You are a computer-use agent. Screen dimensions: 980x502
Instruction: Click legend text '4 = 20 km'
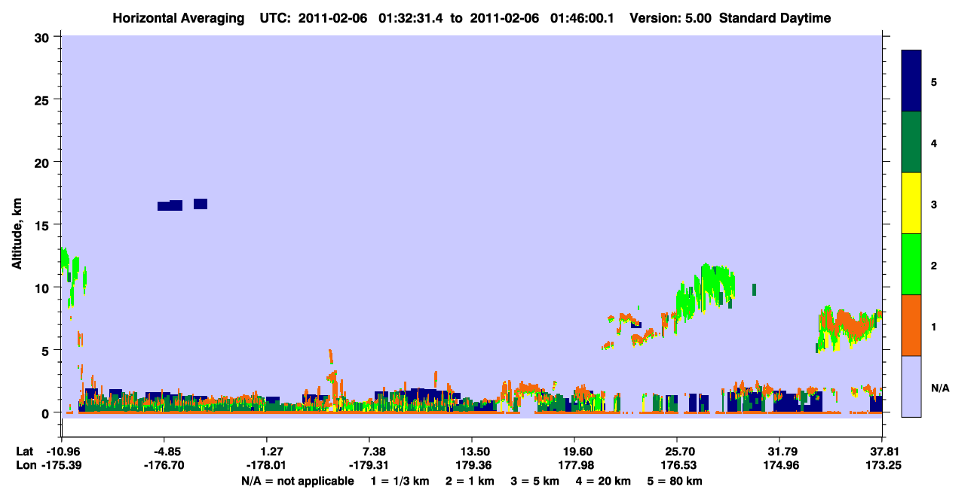tap(605, 480)
